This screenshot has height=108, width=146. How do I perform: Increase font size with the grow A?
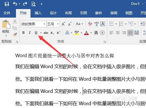(63, 24)
